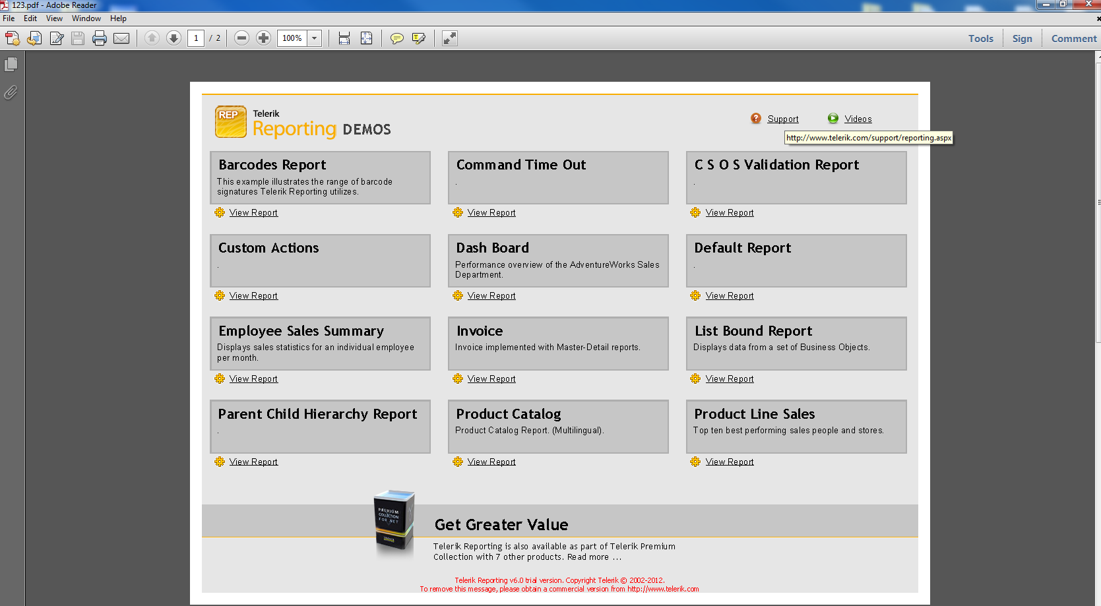
Task: Open View Report under Default Report
Action: click(x=730, y=296)
